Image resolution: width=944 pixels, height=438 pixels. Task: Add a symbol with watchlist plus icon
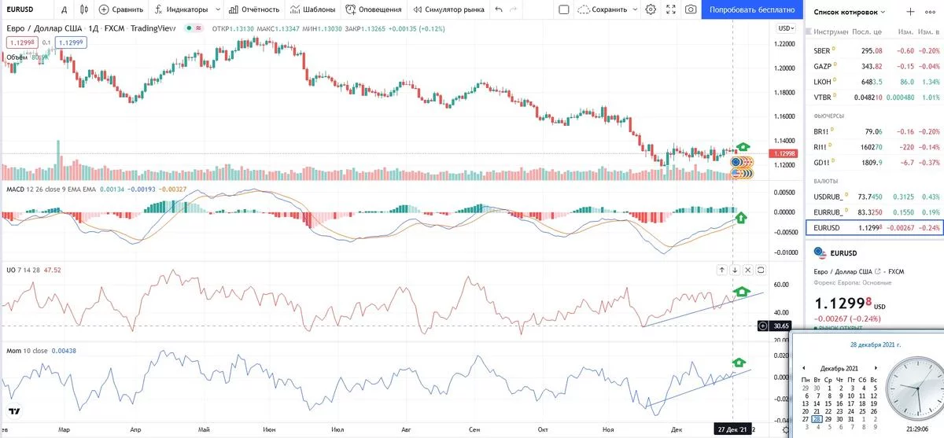(910, 12)
